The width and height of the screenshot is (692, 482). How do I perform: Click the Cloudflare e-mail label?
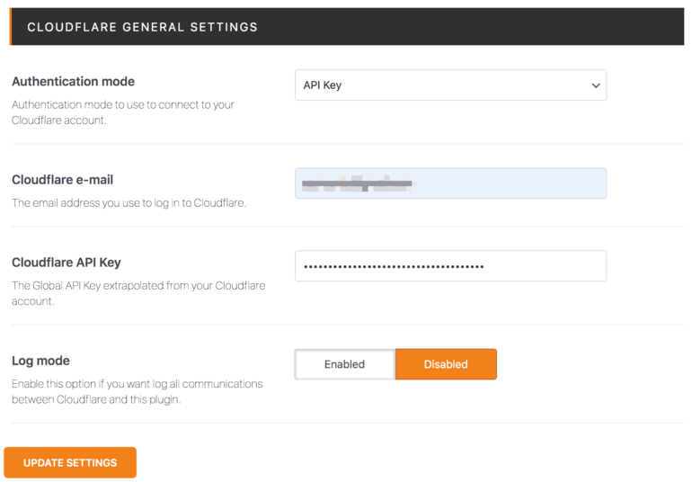pyautogui.click(x=62, y=180)
